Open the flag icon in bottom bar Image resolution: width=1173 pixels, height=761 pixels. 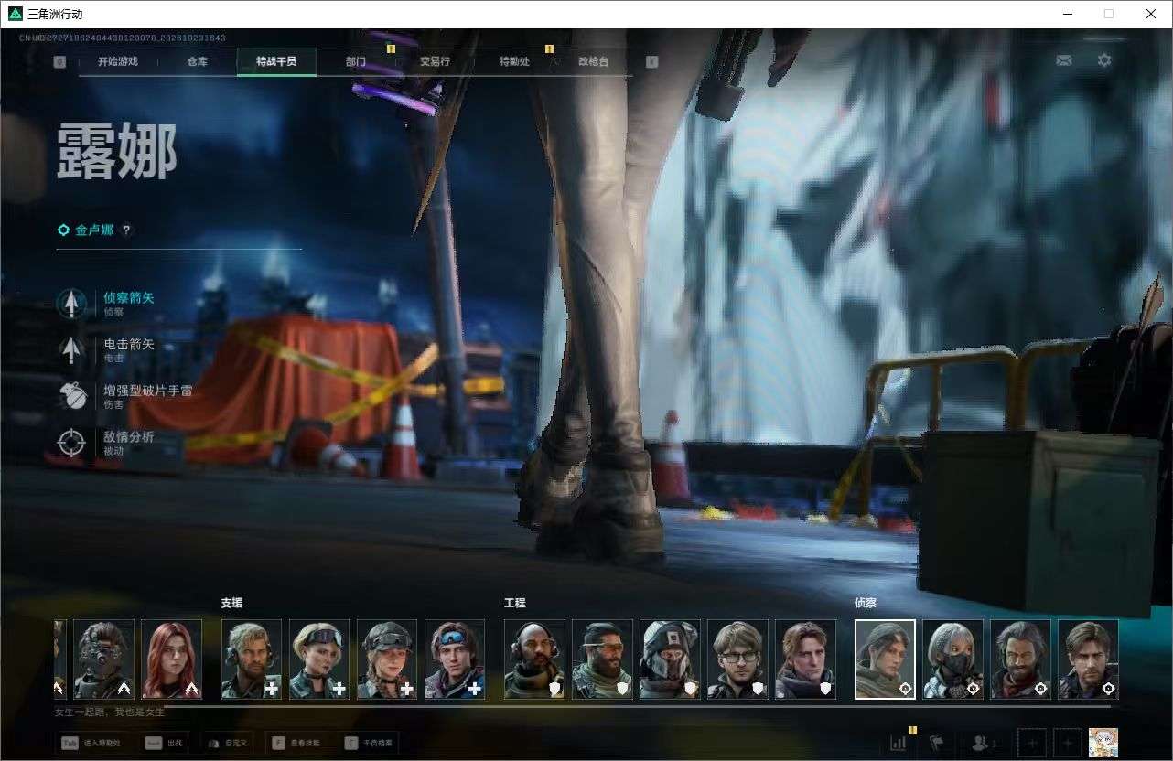937,743
